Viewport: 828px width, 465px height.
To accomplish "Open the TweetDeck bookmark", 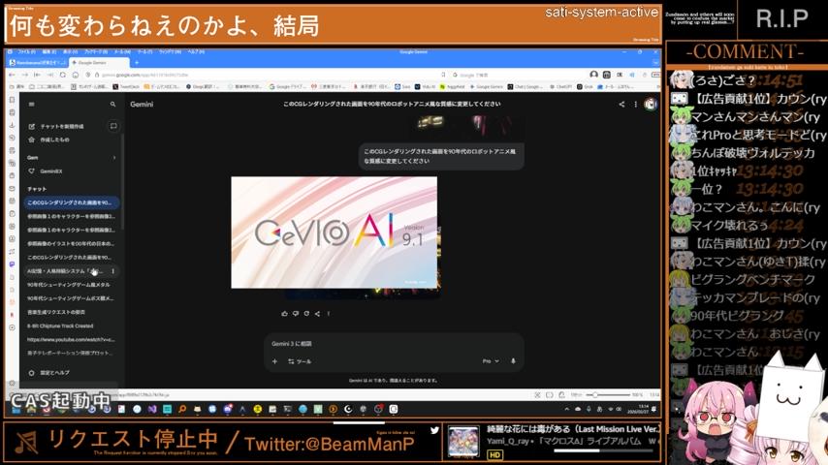I will [x=127, y=86].
